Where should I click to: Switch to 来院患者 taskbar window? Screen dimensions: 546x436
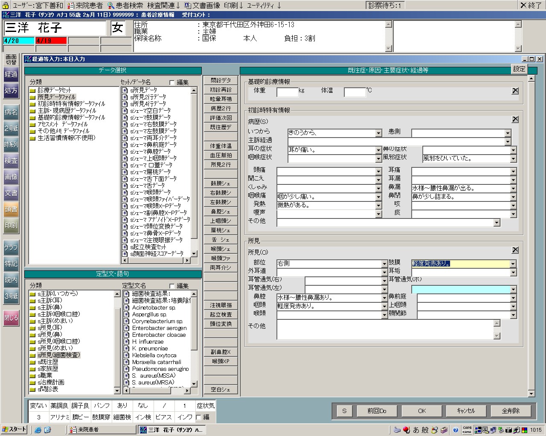102,430
